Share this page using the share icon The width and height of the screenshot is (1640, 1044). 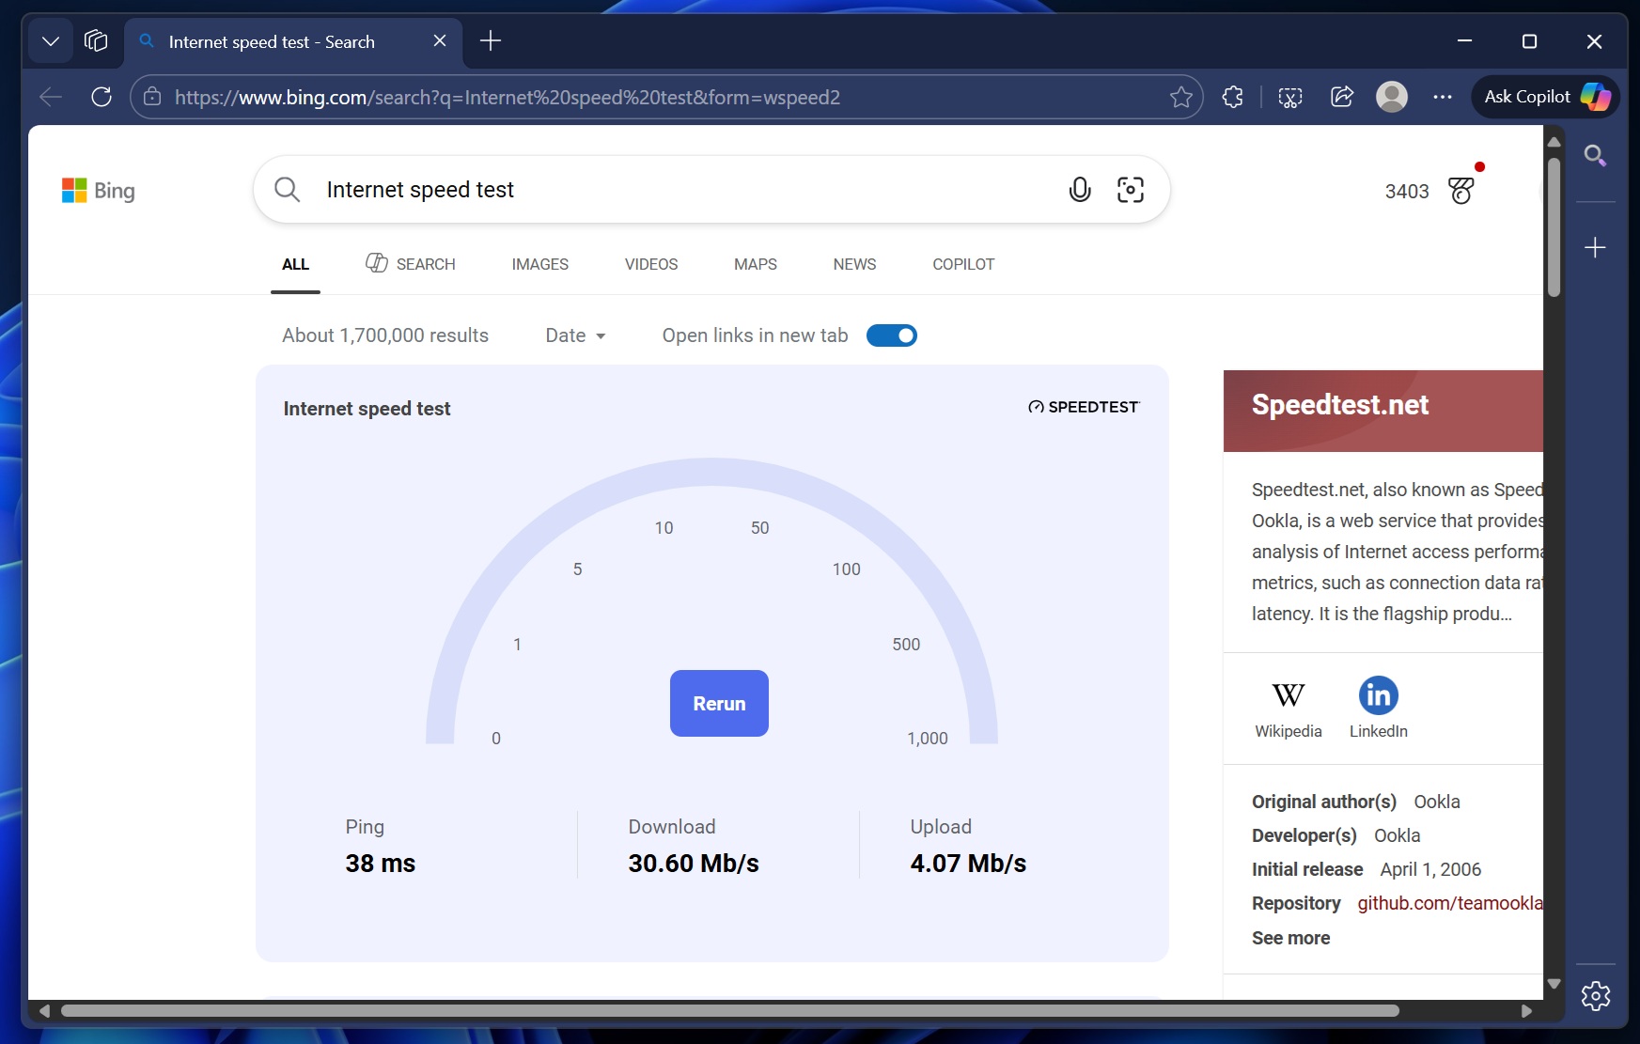point(1342,97)
